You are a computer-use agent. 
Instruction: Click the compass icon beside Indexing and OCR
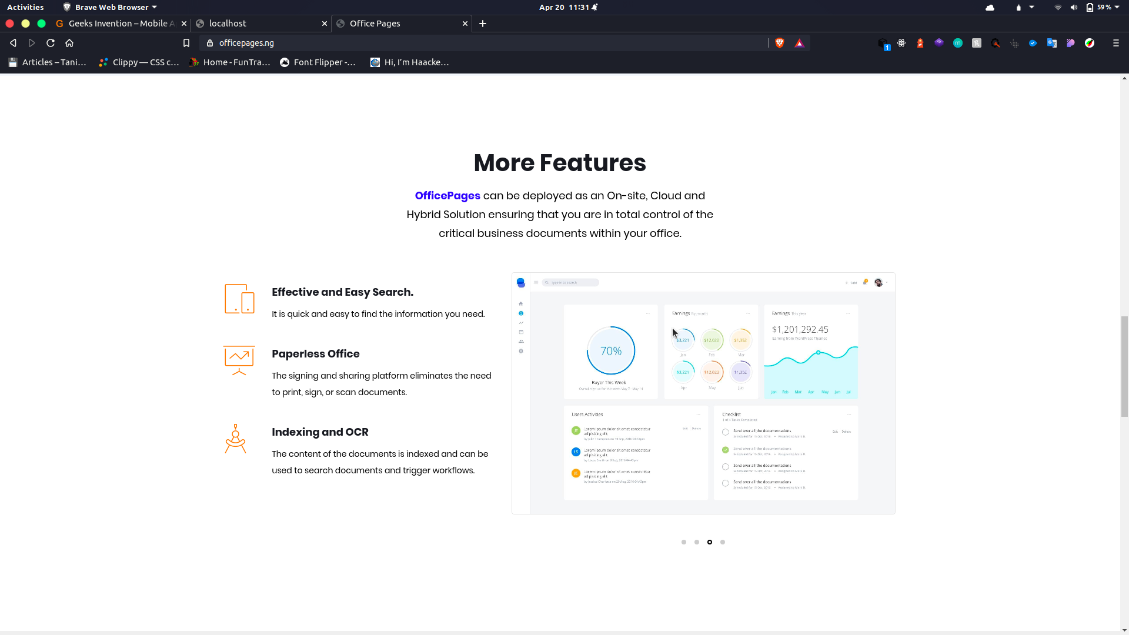(x=235, y=439)
